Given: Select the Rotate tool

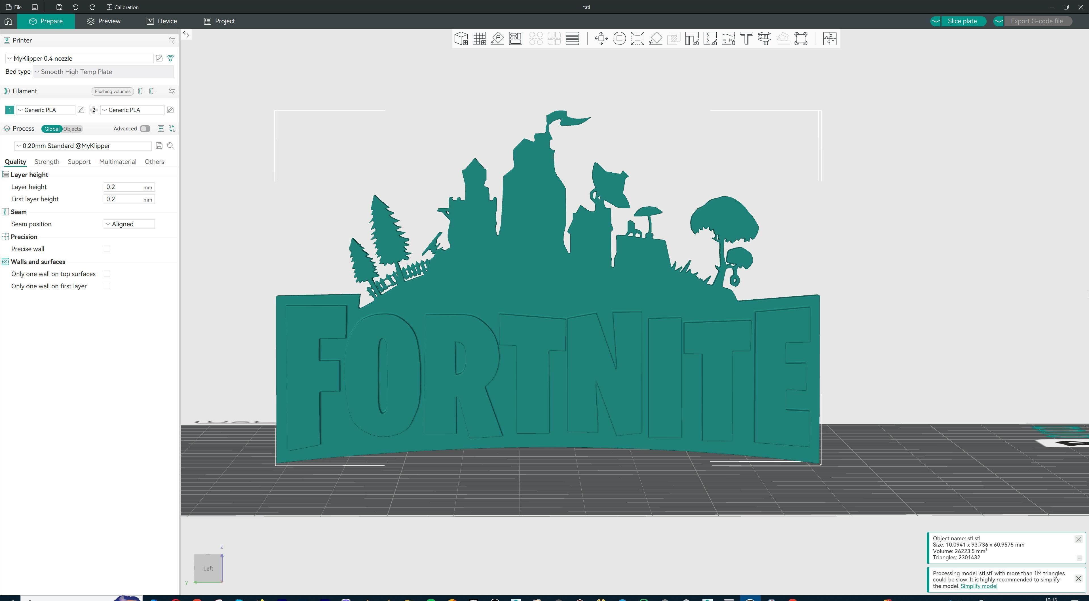Looking at the screenshot, I should pos(619,39).
